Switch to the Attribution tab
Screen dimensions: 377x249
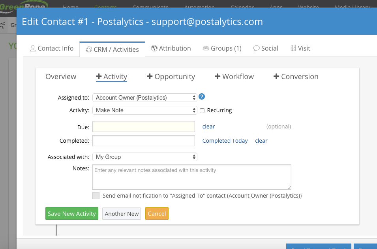(171, 48)
